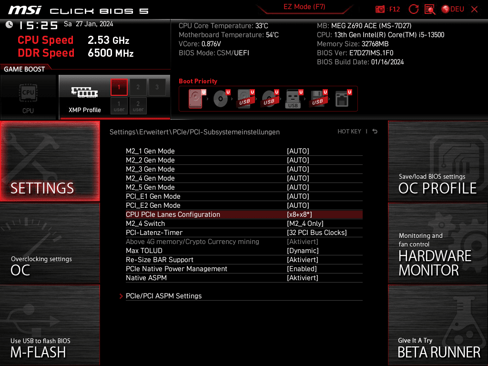Click the Settings breadcrumb path text

(194, 132)
